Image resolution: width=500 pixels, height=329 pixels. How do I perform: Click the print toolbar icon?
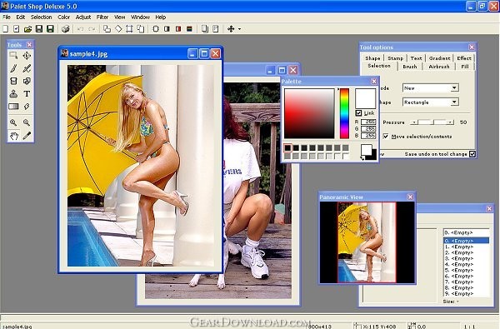point(66,29)
